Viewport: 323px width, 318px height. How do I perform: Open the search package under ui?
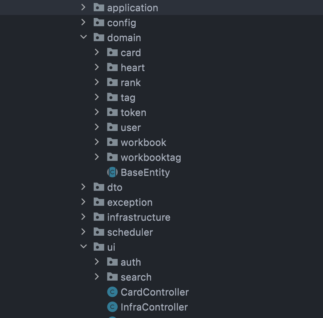(136, 277)
